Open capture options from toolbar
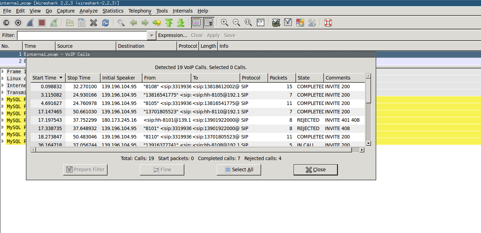This screenshot has height=233, width=481. click(18, 23)
